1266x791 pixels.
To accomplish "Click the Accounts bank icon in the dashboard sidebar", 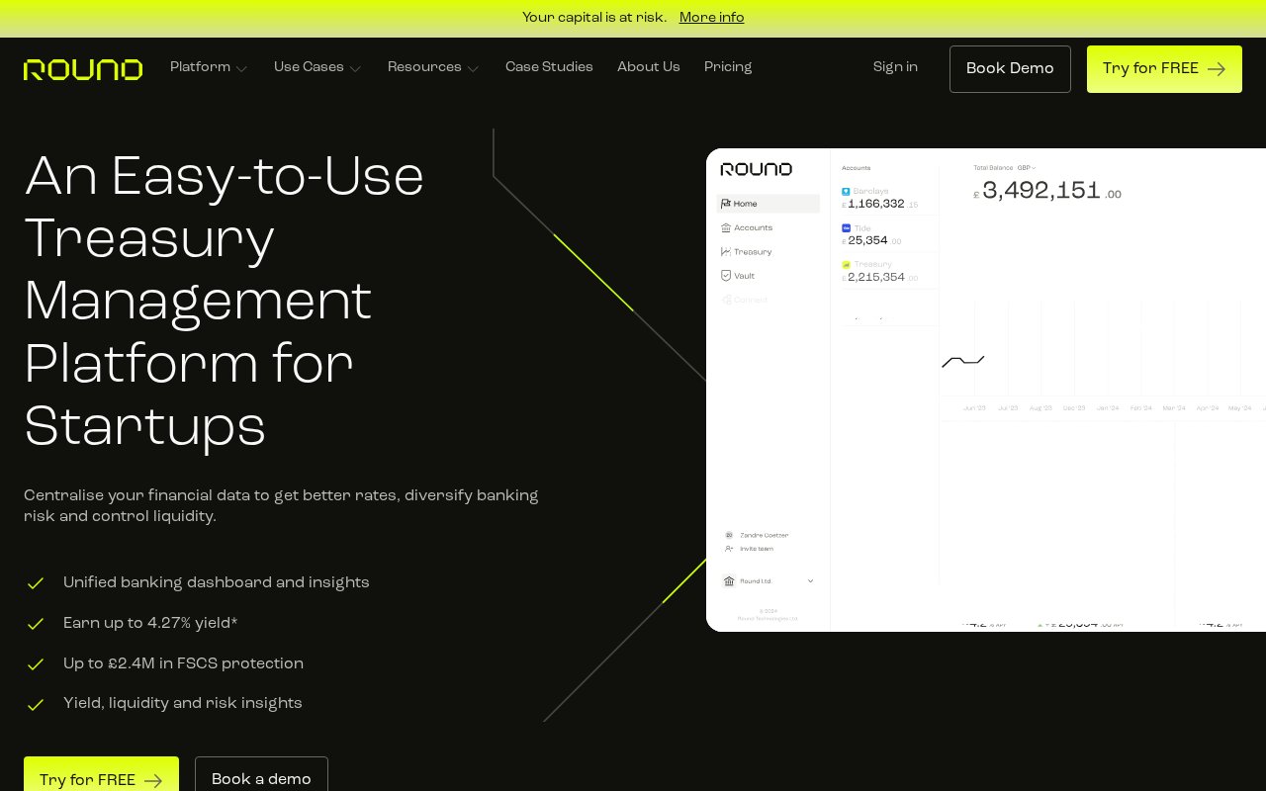I will tap(726, 227).
